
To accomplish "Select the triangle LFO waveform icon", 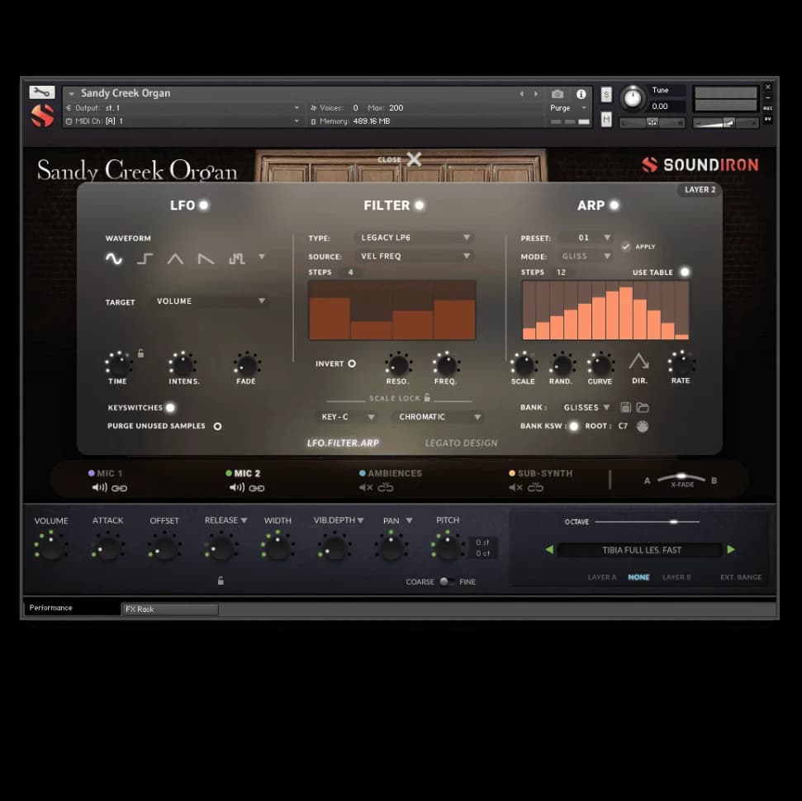I will 175,258.
